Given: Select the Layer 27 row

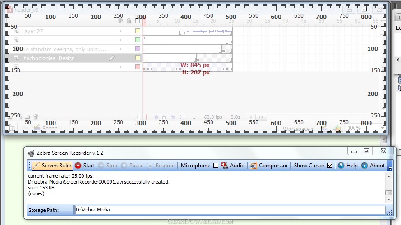Looking at the screenshot, I should [x=74, y=31].
